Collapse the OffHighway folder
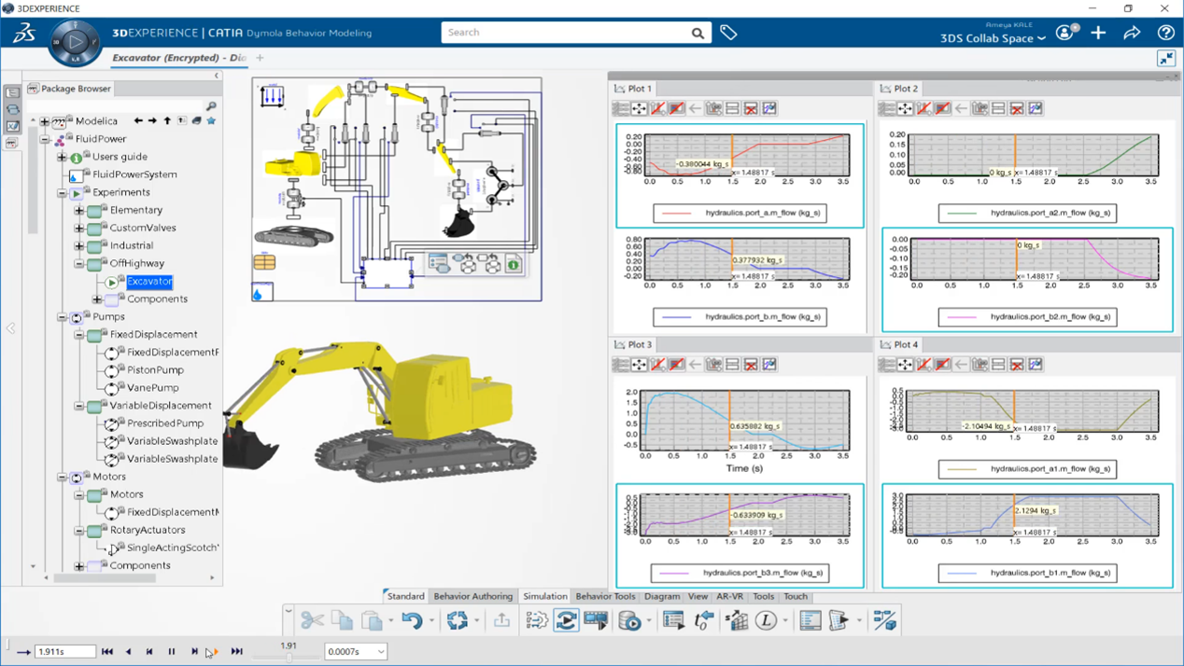This screenshot has width=1184, height=666. (79, 264)
